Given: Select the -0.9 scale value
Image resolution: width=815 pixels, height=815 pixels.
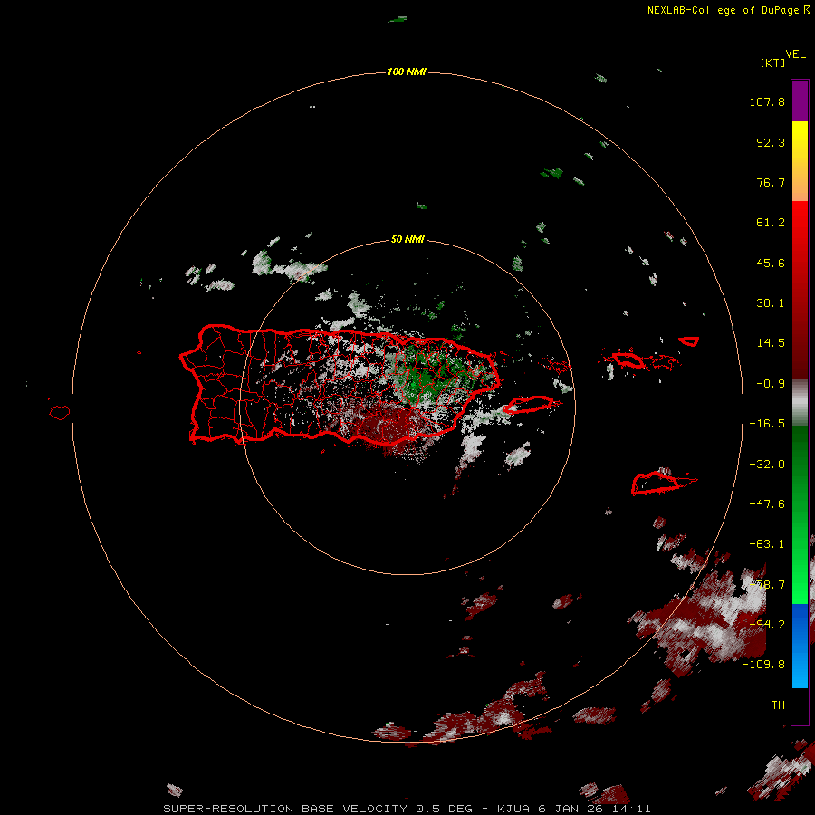Looking at the screenshot, I should pos(771,384).
